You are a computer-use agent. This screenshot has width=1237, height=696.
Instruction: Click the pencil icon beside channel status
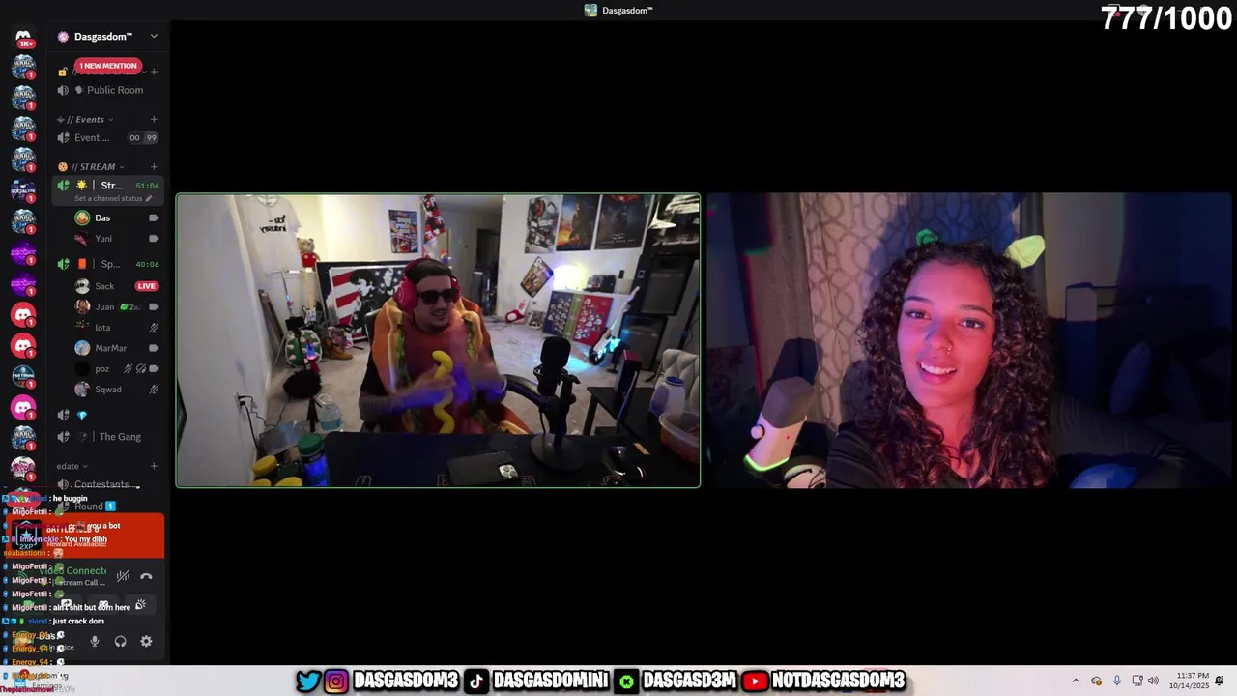[x=149, y=199]
